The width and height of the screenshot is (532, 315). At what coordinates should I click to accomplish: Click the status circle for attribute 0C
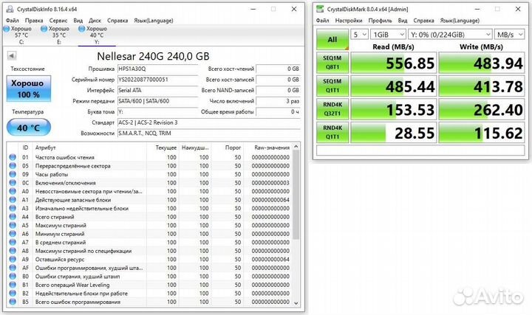click(13, 182)
